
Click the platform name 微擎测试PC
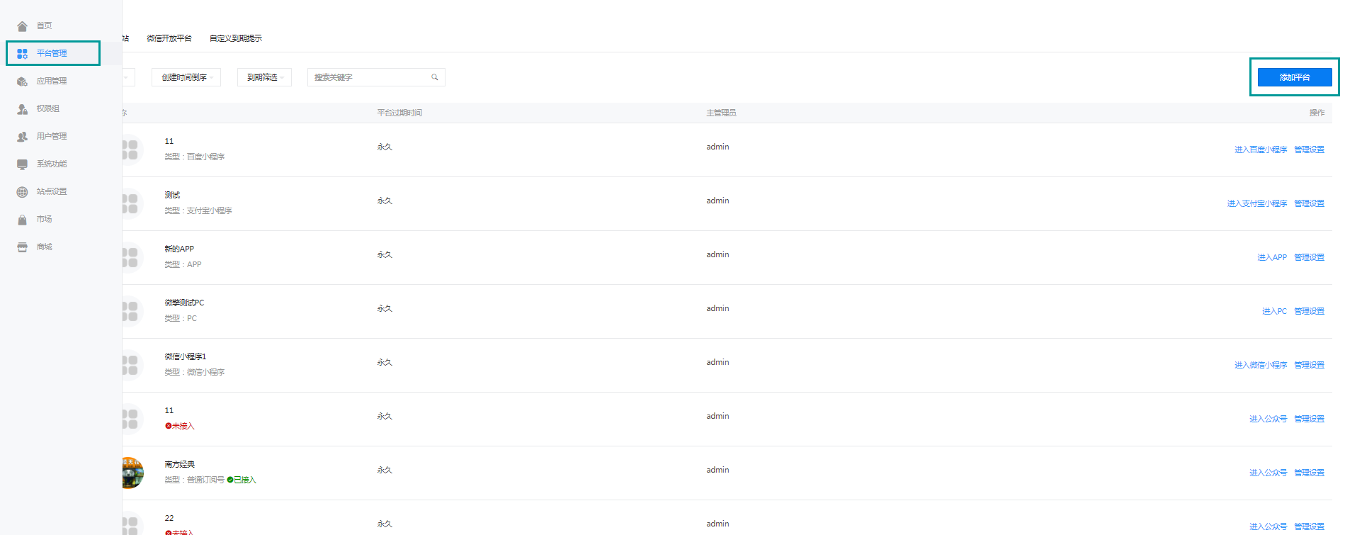point(184,303)
